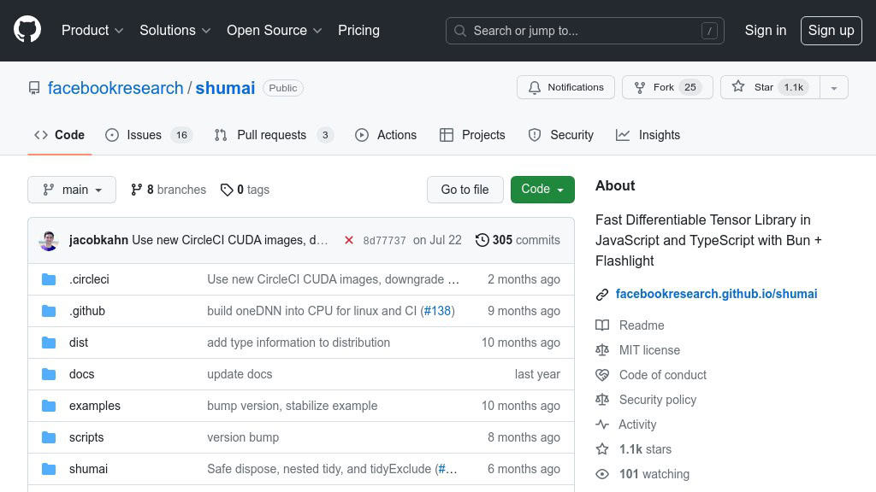Click the search or jump to field
This screenshot has height=492, width=876.
tap(584, 30)
